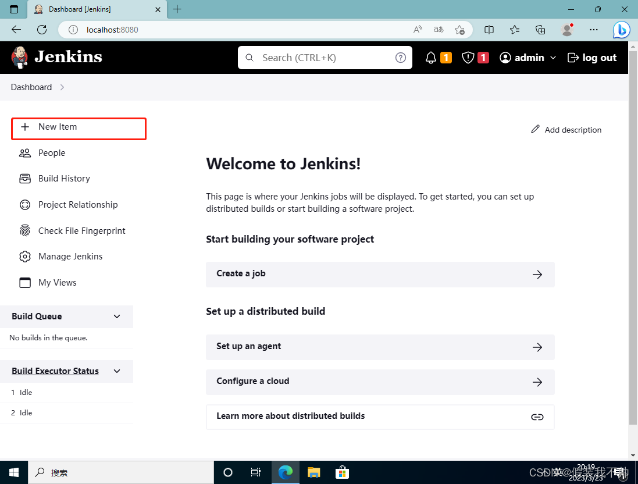The height and width of the screenshot is (484, 638).
Task: Open Project Relationship
Action: click(x=78, y=204)
